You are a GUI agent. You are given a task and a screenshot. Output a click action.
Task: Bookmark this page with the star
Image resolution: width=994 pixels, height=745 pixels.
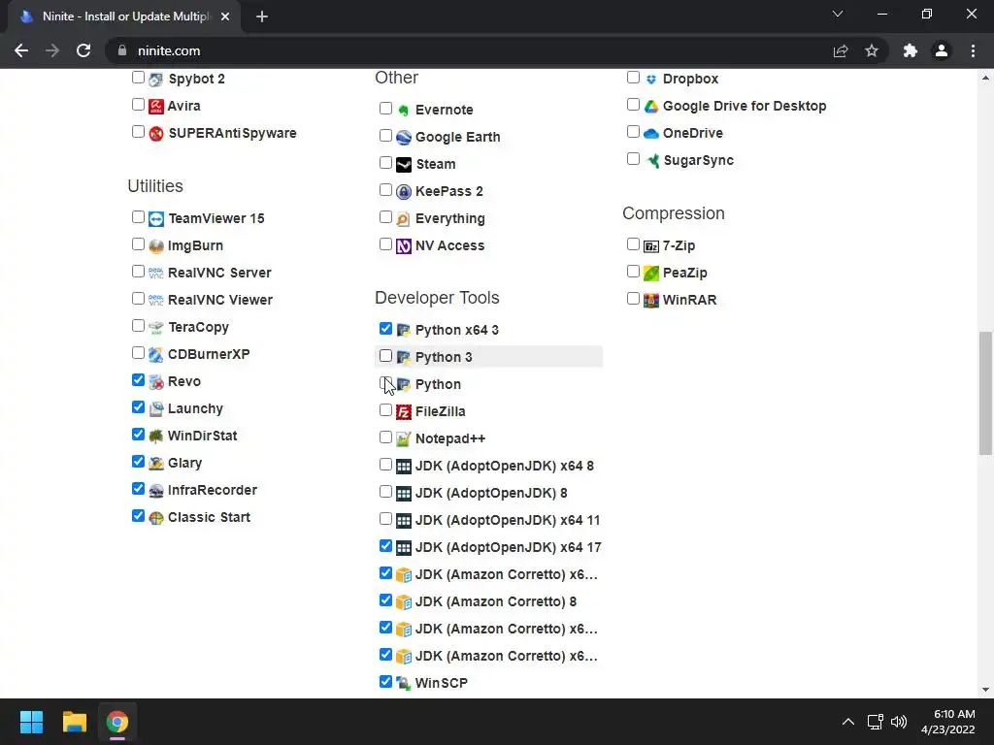point(872,50)
